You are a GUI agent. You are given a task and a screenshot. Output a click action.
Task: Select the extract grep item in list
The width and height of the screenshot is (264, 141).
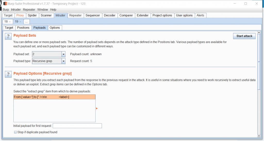[x=54, y=97]
